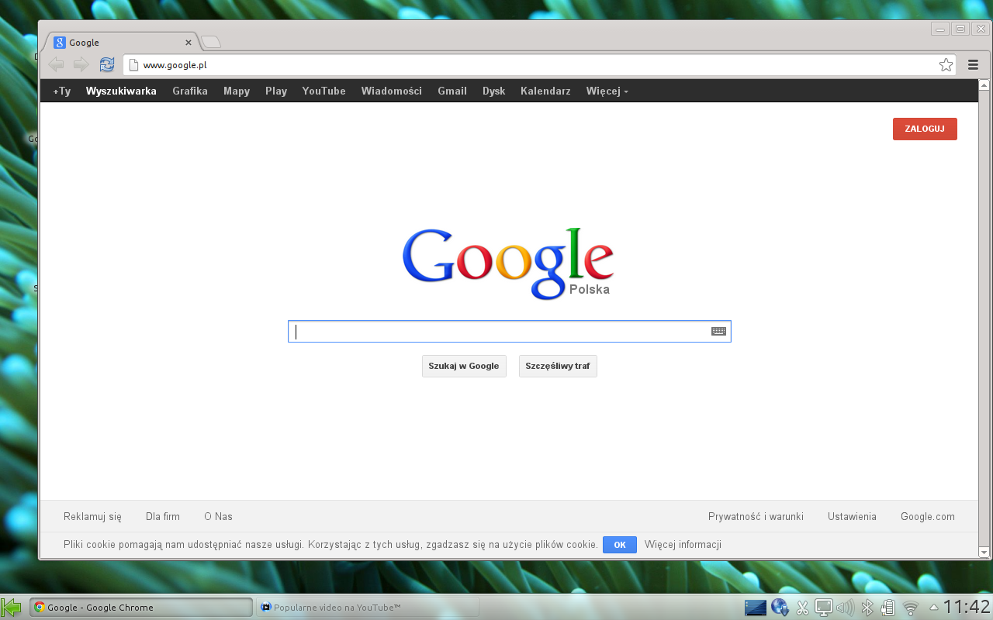Open the volume speaker tray icon
The image size is (993, 620).
(845, 608)
